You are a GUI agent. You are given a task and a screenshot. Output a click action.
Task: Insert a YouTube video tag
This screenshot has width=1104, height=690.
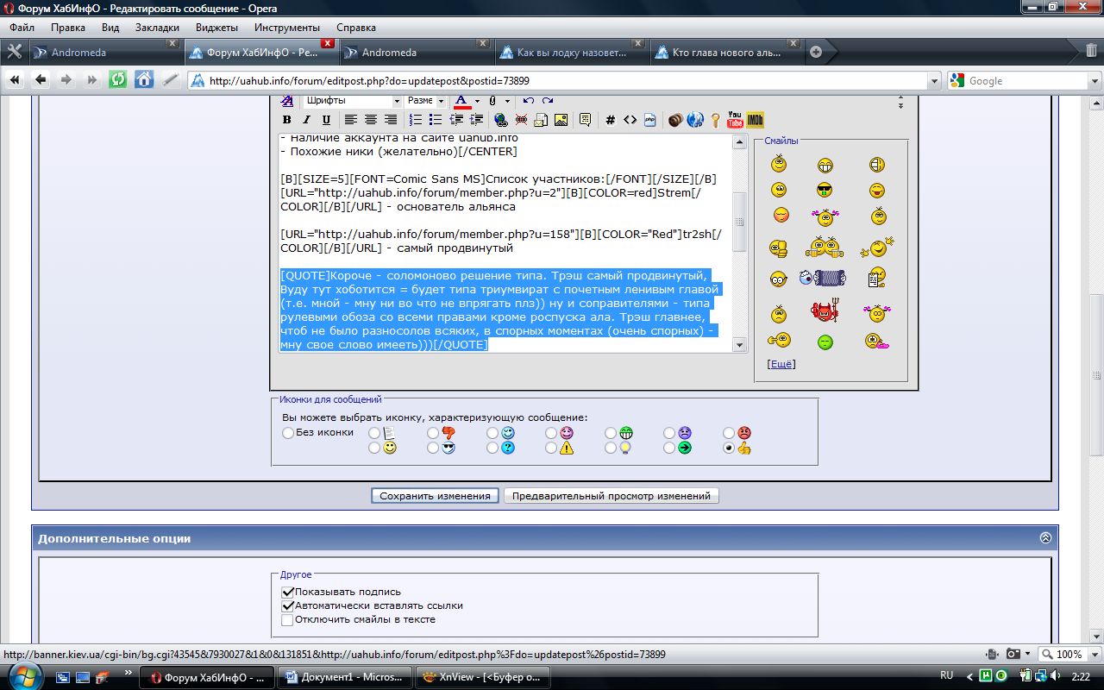coord(735,120)
